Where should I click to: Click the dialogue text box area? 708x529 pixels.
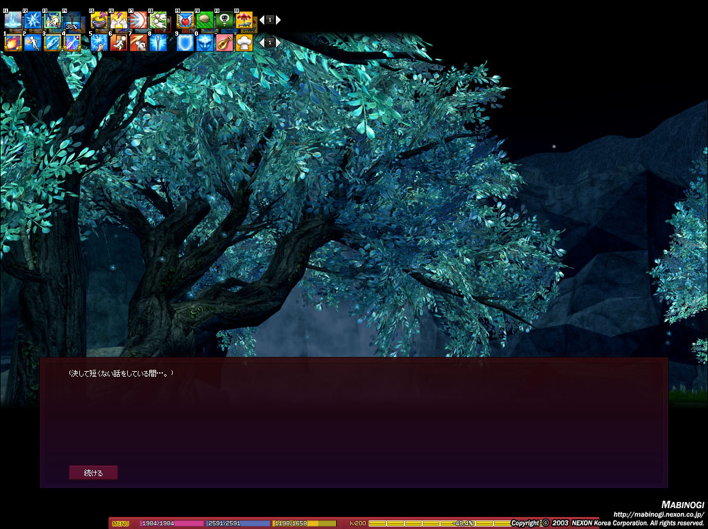(x=353, y=423)
